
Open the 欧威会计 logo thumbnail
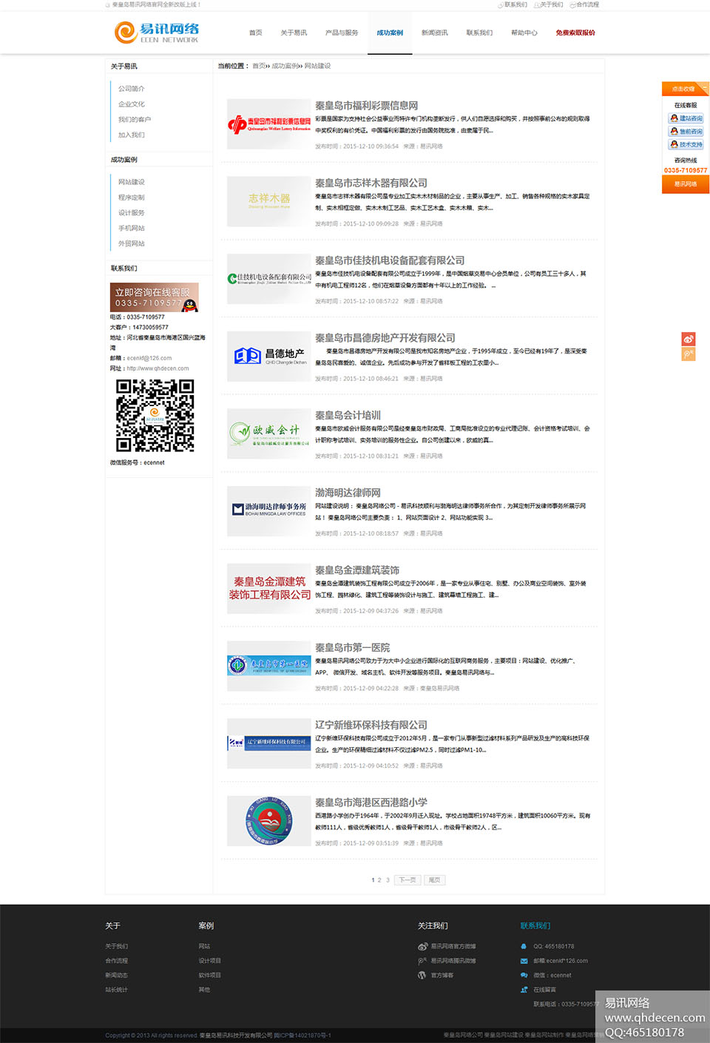pyautogui.click(x=269, y=434)
